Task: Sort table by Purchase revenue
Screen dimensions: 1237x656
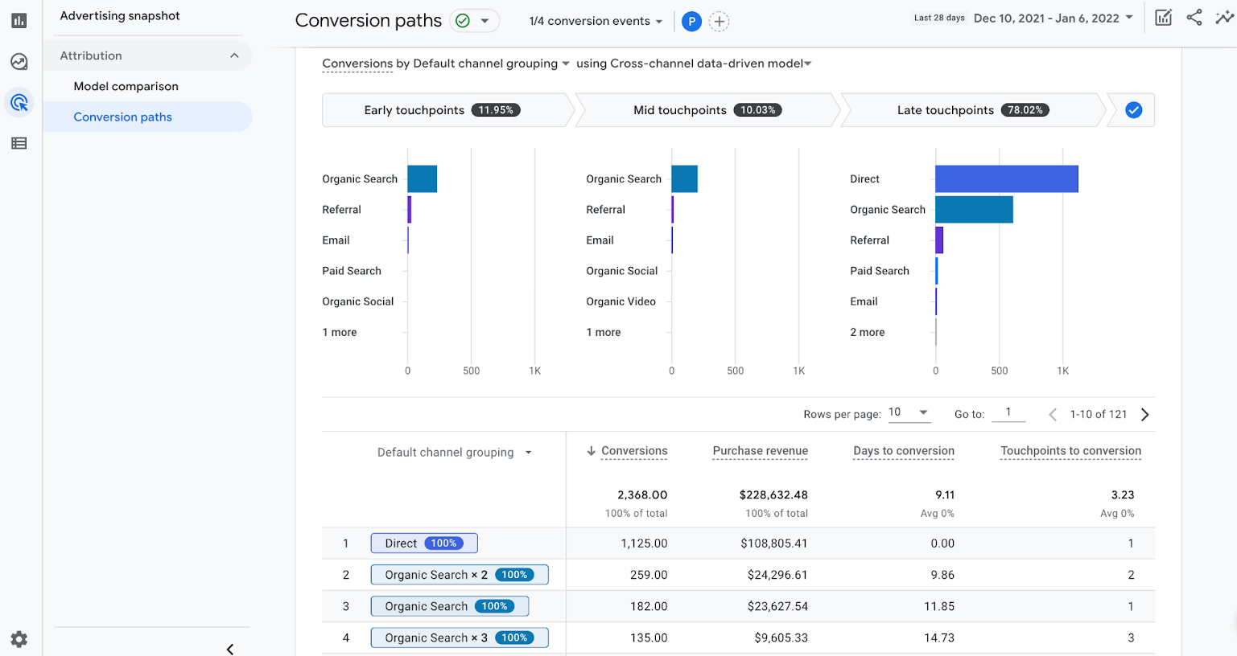Action: 759,451
